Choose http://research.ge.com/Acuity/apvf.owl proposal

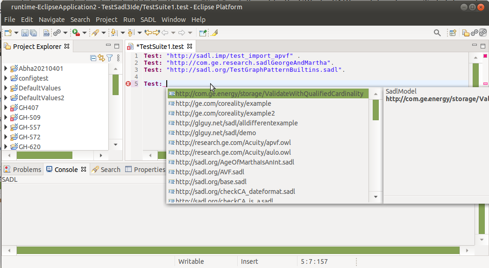tap(233, 143)
